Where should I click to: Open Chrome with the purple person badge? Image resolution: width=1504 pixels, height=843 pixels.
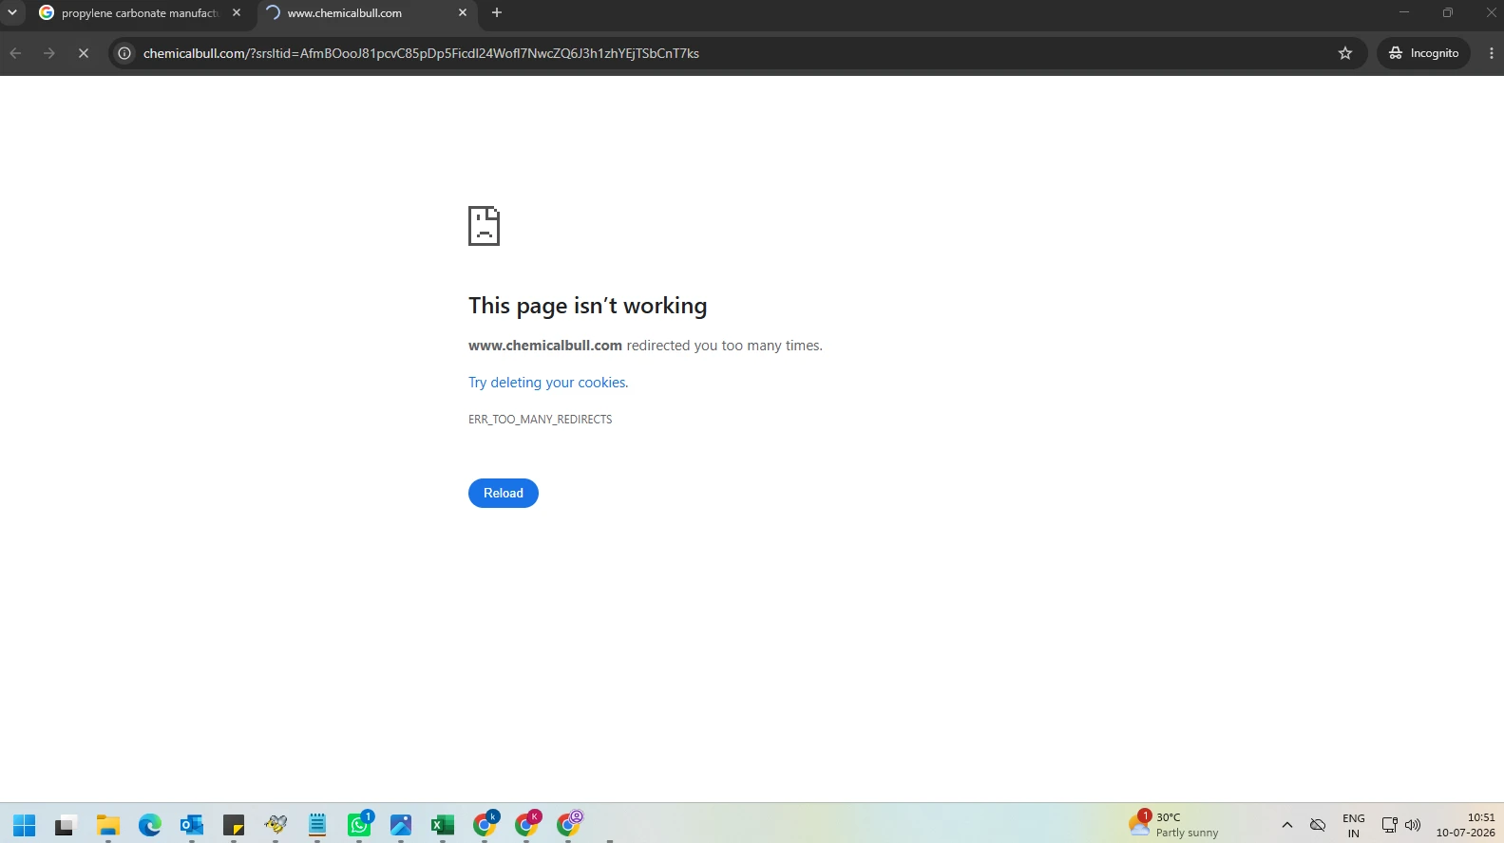point(569,825)
